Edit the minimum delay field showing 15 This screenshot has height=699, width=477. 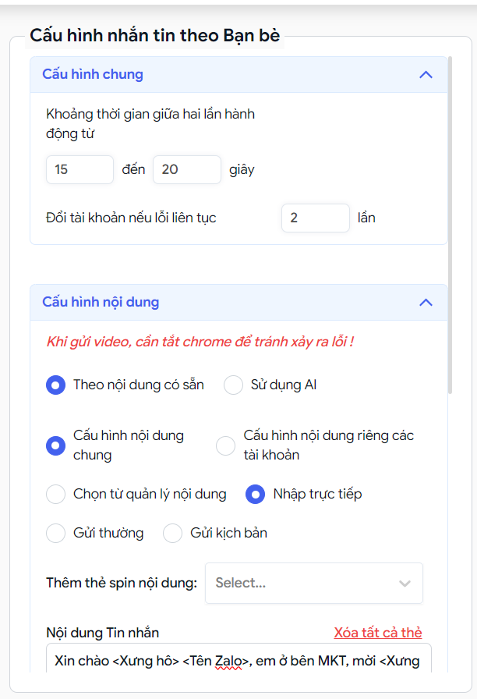[79, 169]
